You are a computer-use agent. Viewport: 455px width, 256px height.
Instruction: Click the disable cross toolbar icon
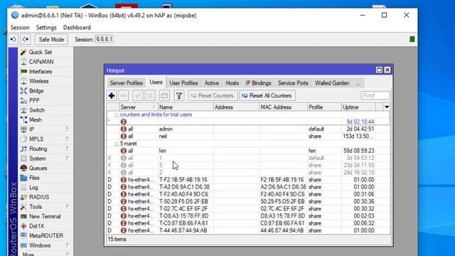tap(150, 95)
